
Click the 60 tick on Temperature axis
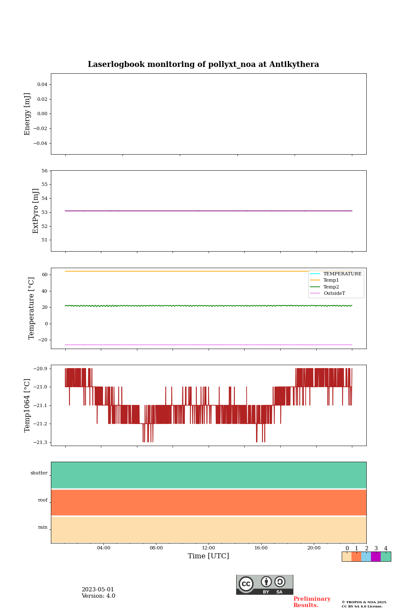(45, 275)
